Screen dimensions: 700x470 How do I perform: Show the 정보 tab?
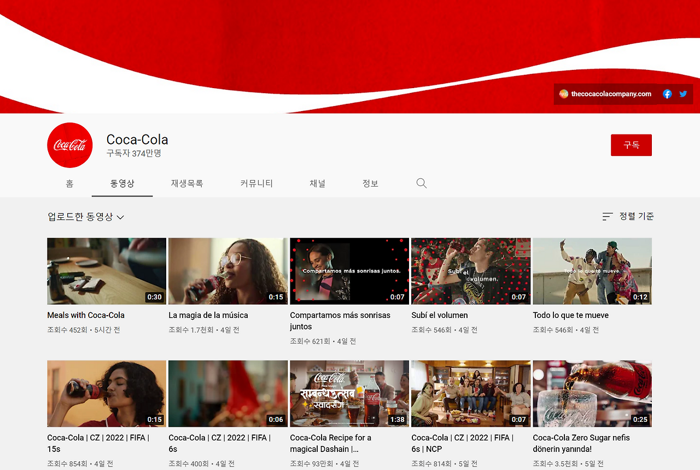coord(370,184)
